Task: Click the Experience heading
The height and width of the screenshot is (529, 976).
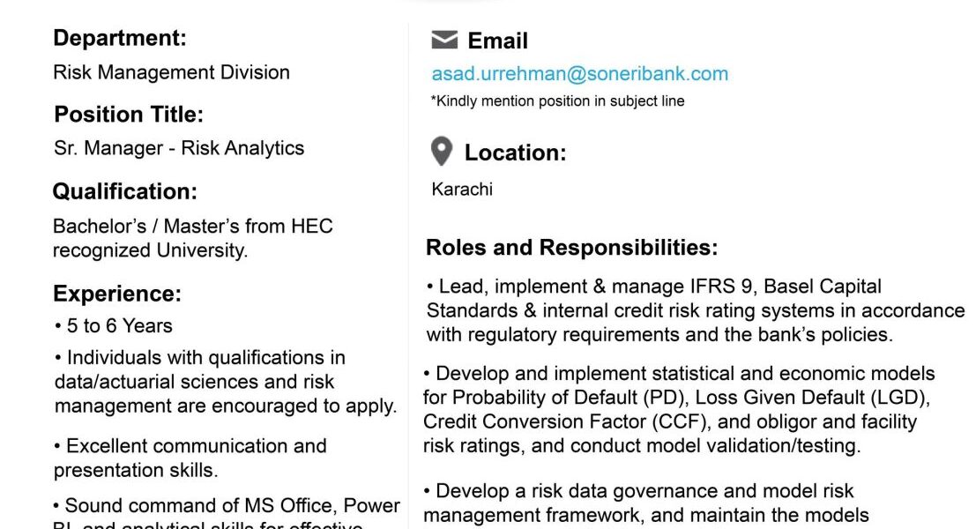Action: coord(117,294)
